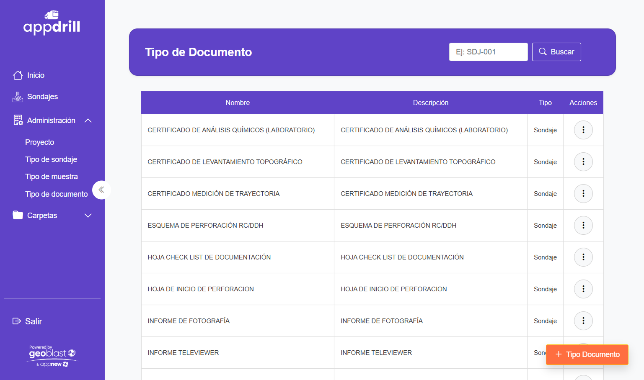Select Tipo de documento submenu item
644x380 pixels.
57,194
